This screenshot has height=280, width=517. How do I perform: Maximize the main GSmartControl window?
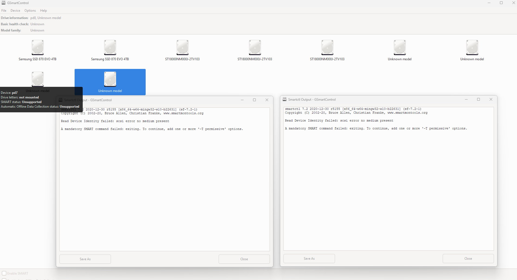tap(501, 3)
